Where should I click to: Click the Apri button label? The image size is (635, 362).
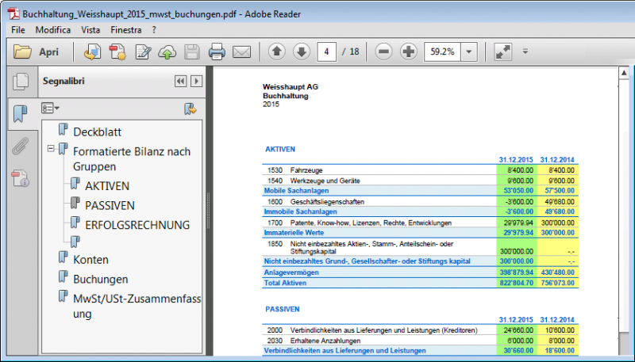point(48,52)
